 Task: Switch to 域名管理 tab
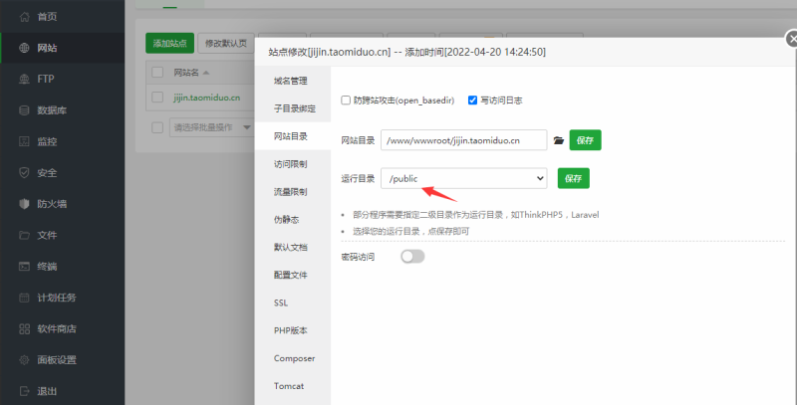point(292,81)
